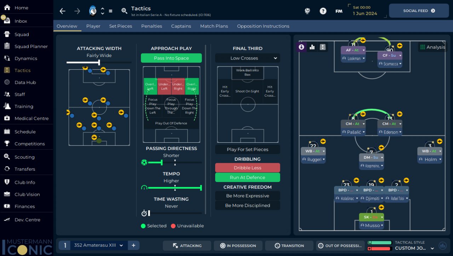The width and height of the screenshot is (453, 256).
Task: Open Scamacca's CF role dropdown
Action: [390, 56]
